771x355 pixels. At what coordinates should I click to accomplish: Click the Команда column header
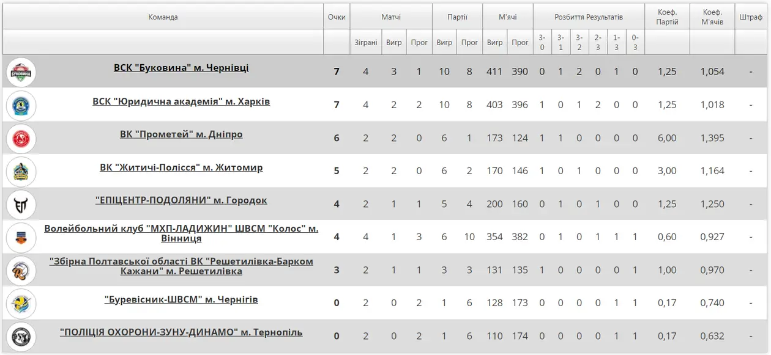pyautogui.click(x=163, y=17)
